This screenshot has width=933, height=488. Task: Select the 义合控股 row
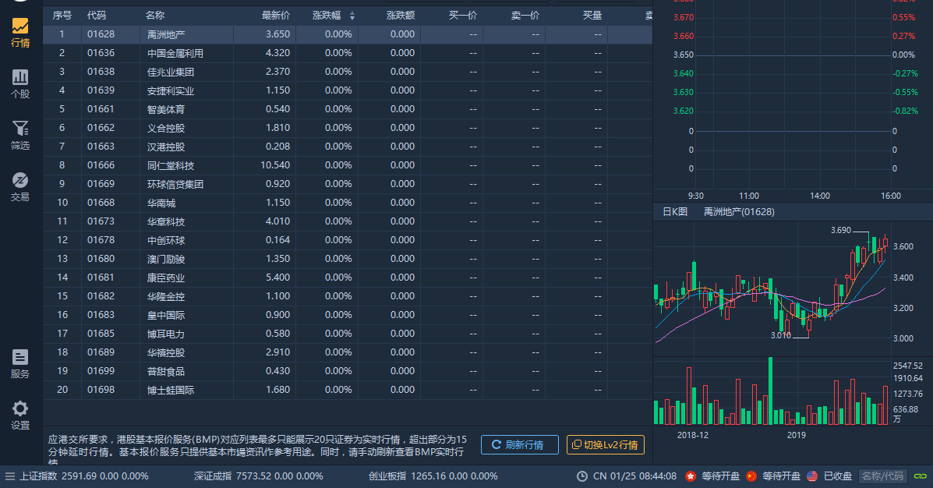348,128
